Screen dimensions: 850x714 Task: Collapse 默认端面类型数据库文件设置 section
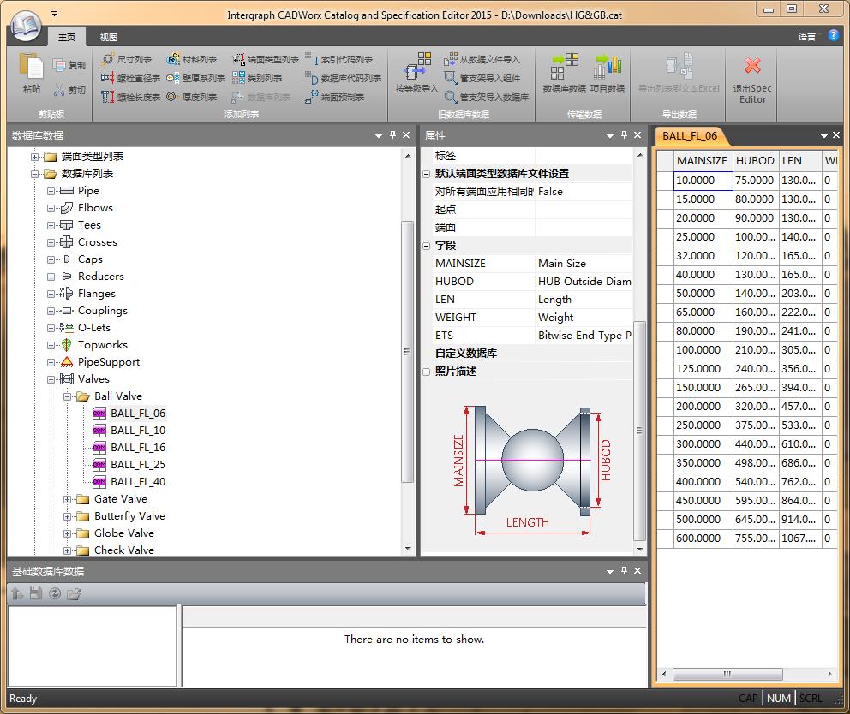tap(426, 174)
